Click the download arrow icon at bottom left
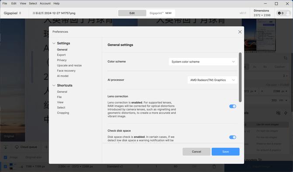Viewport: 293px width, 172px height. point(6,147)
